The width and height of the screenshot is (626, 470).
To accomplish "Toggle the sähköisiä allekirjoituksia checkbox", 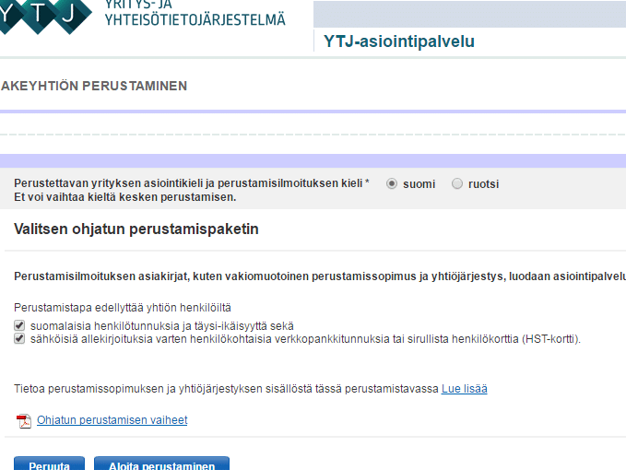I will point(19,339).
